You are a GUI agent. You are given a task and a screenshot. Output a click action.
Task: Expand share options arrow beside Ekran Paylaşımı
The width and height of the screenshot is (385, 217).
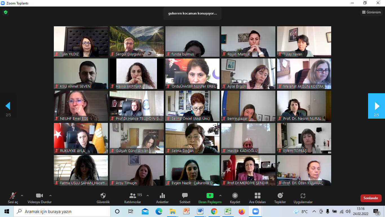click(220, 196)
